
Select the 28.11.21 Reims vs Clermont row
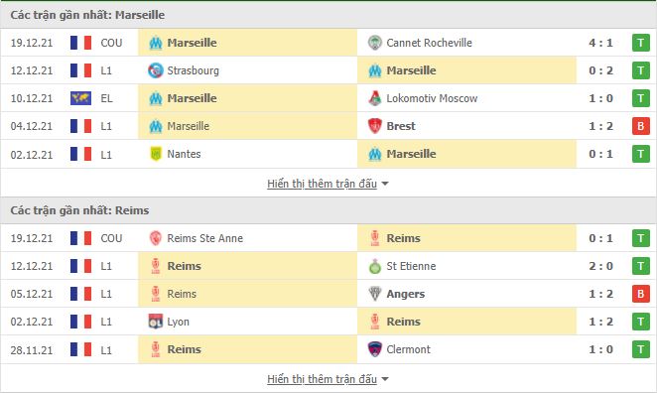coord(328,349)
